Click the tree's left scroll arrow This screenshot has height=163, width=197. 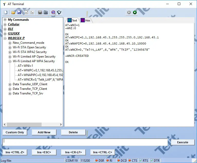[x=5, y=124]
